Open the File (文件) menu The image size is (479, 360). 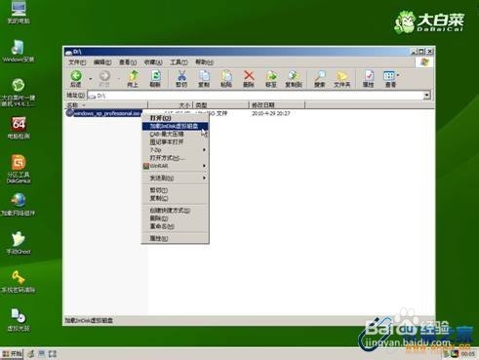tap(77, 61)
